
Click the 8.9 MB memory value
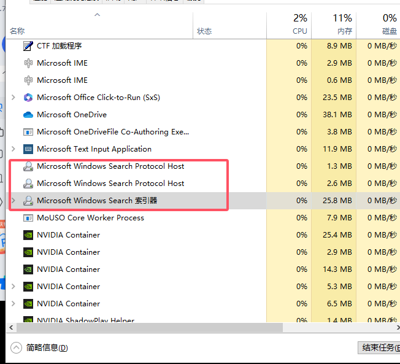(339, 46)
